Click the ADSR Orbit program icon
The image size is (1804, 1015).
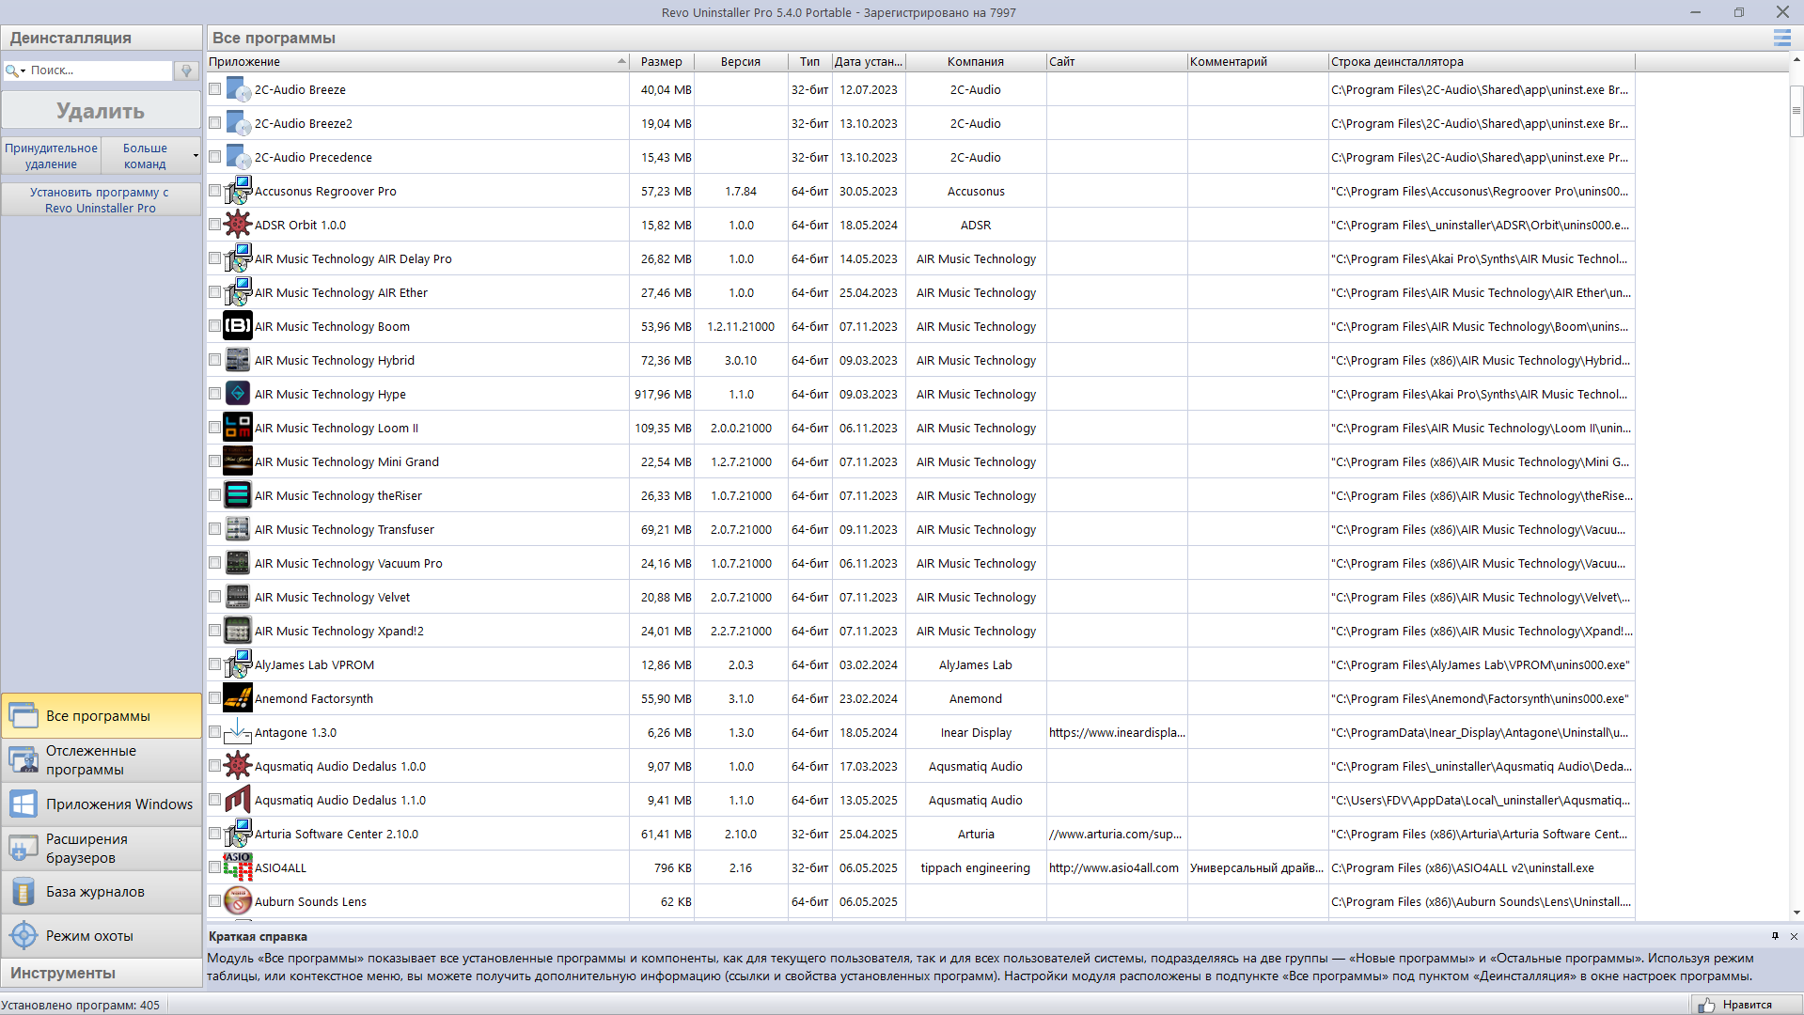point(237,224)
